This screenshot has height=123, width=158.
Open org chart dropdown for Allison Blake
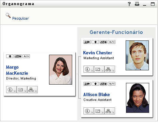click(x=110, y=111)
